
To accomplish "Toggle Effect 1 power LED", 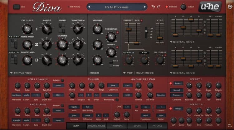I will pyautogui.click(x=171, y=83).
